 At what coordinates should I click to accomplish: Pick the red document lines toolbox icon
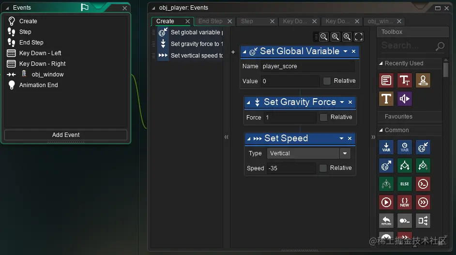tap(386, 80)
